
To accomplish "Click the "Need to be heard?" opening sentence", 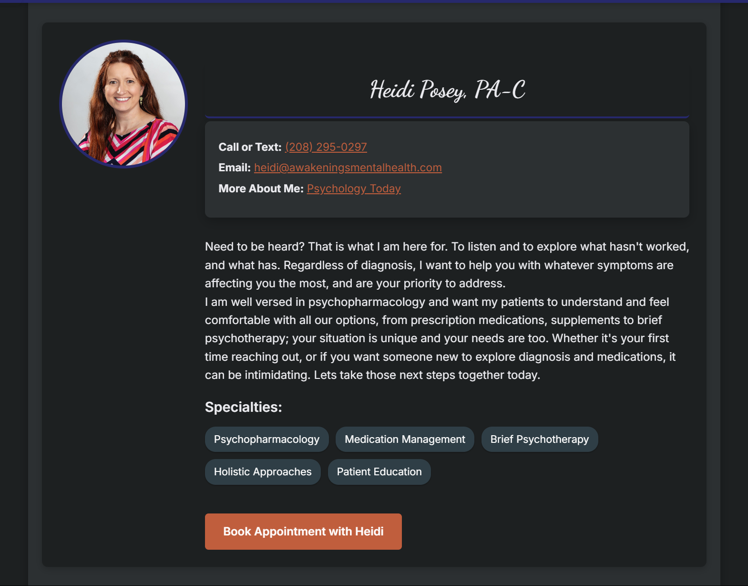I will 255,247.
